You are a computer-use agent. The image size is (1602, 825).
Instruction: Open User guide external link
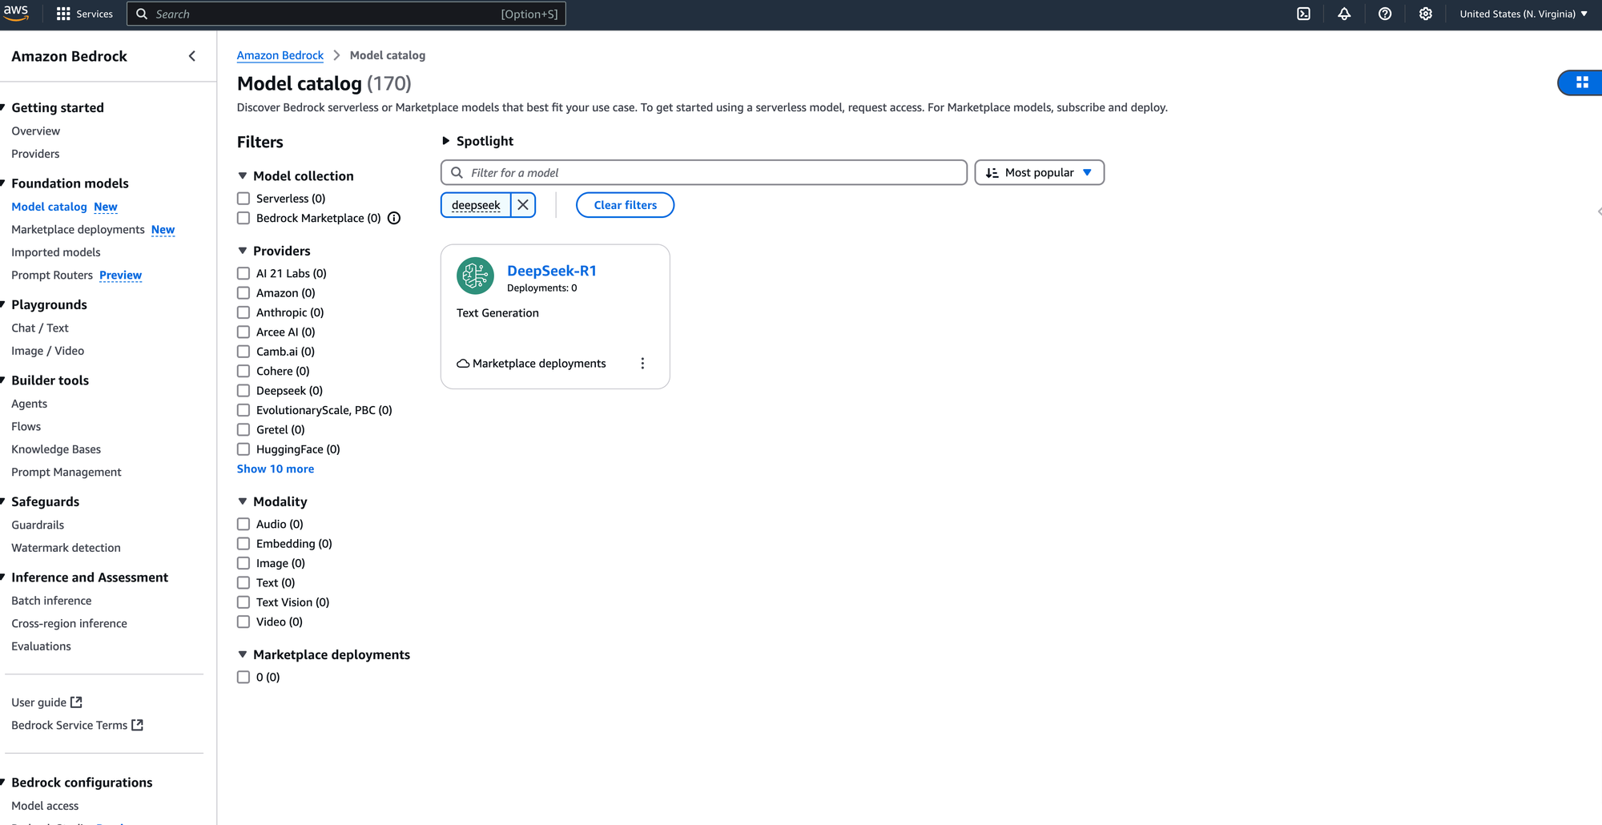click(x=47, y=702)
